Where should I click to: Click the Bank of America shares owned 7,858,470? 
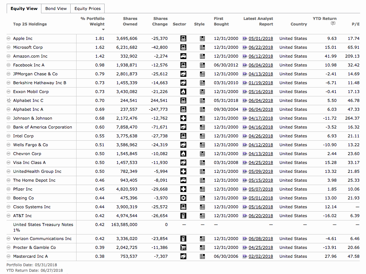click(127, 127)
